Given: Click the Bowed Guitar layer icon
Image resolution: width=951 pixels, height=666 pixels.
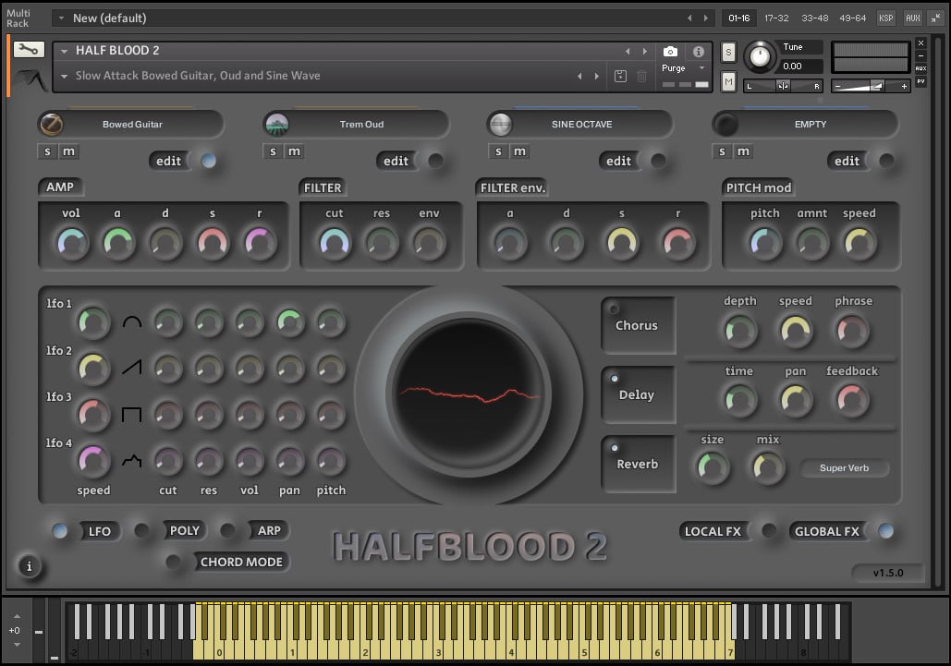Looking at the screenshot, I should (x=51, y=124).
